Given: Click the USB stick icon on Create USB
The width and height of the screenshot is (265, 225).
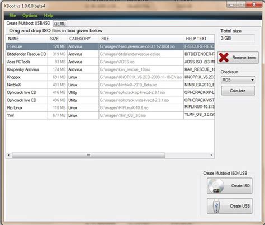Looking at the screenshot, I should tap(216, 206).
